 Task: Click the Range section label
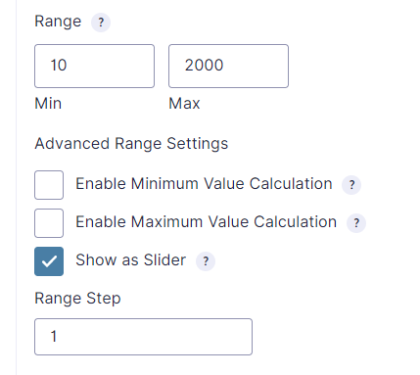58,22
